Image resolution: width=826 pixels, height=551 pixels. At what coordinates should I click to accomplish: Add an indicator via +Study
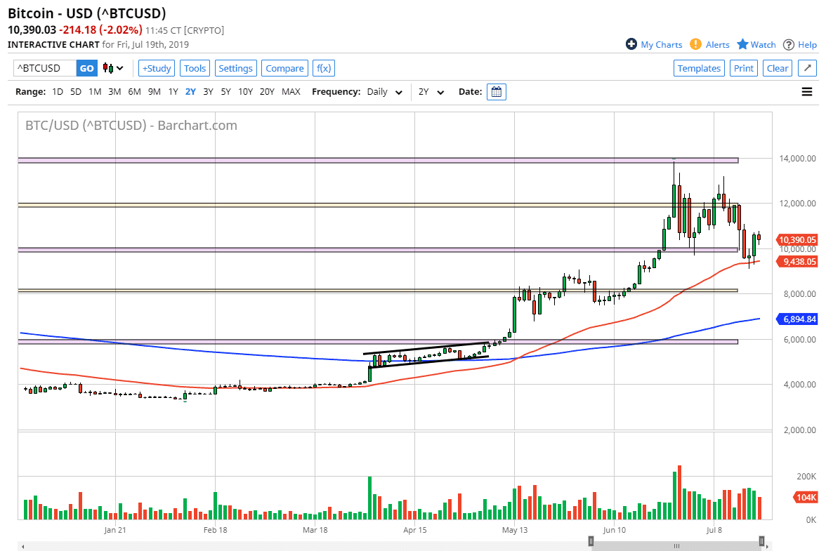click(156, 68)
